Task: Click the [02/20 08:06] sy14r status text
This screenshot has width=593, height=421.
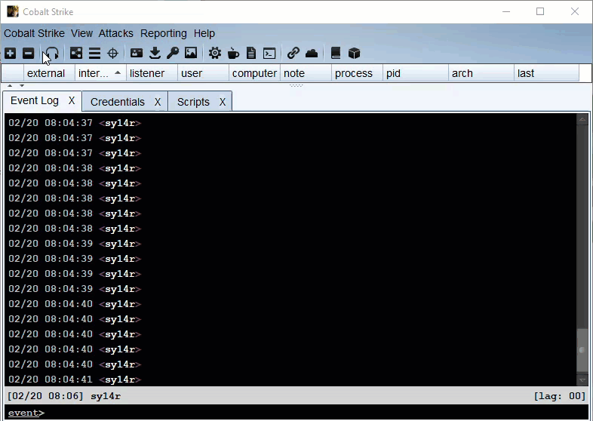Action: (x=64, y=396)
